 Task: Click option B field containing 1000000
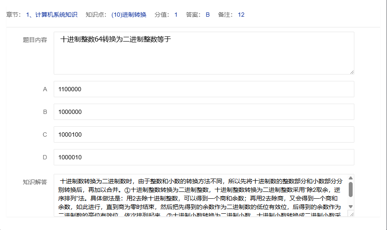pyautogui.click(x=204, y=112)
